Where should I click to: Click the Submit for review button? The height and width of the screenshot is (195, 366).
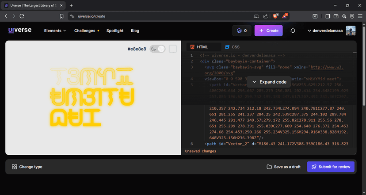[x=331, y=167]
